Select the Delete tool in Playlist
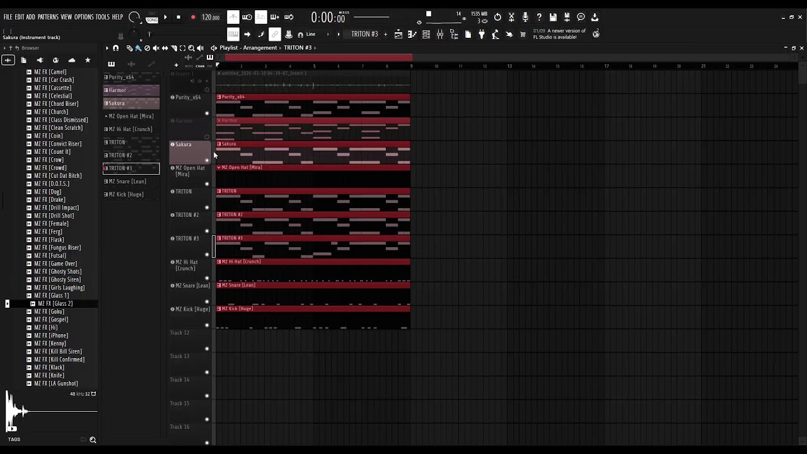This screenshot has width=807, height=454. coord(147,48)
